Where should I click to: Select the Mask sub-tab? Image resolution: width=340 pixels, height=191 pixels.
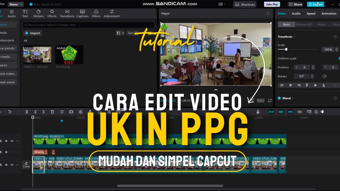coord(321,24)
